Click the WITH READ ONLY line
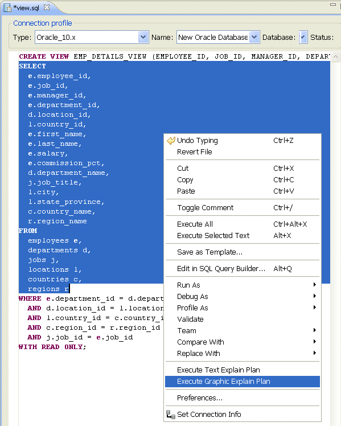 point(52,347)
